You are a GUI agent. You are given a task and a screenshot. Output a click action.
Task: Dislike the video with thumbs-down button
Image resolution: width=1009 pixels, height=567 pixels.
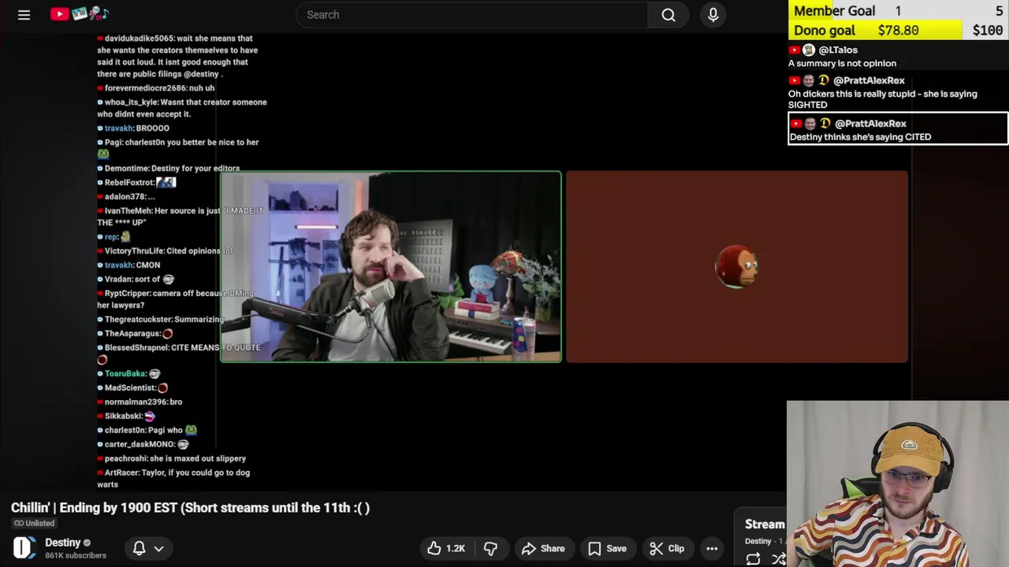click(490, 548)
